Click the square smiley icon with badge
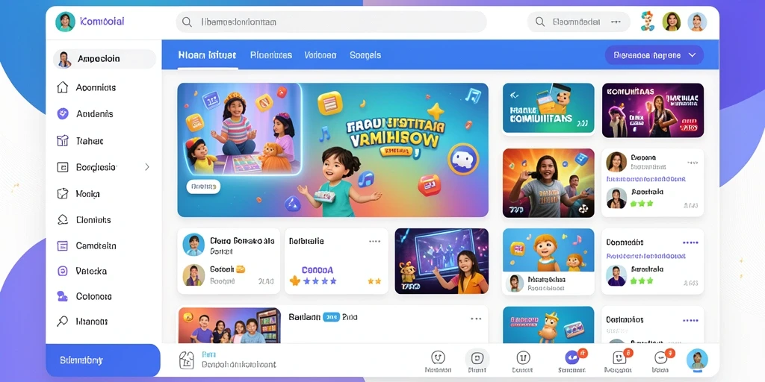 (620, 357)
